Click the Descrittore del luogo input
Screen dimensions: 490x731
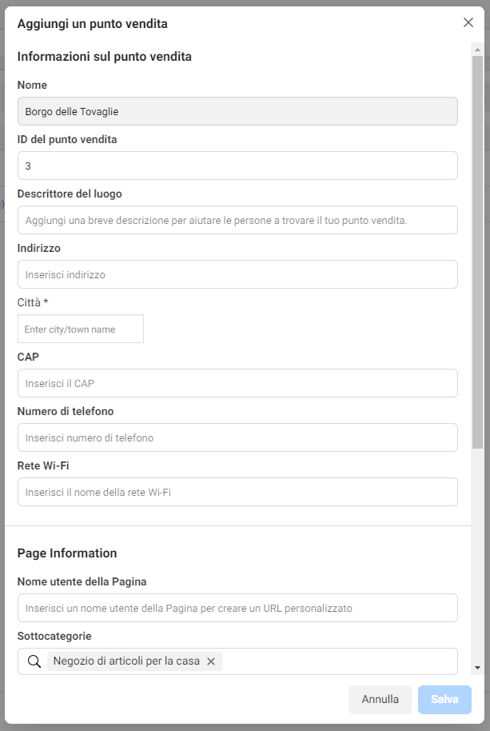pyautogui.click(x=237, y=220)
